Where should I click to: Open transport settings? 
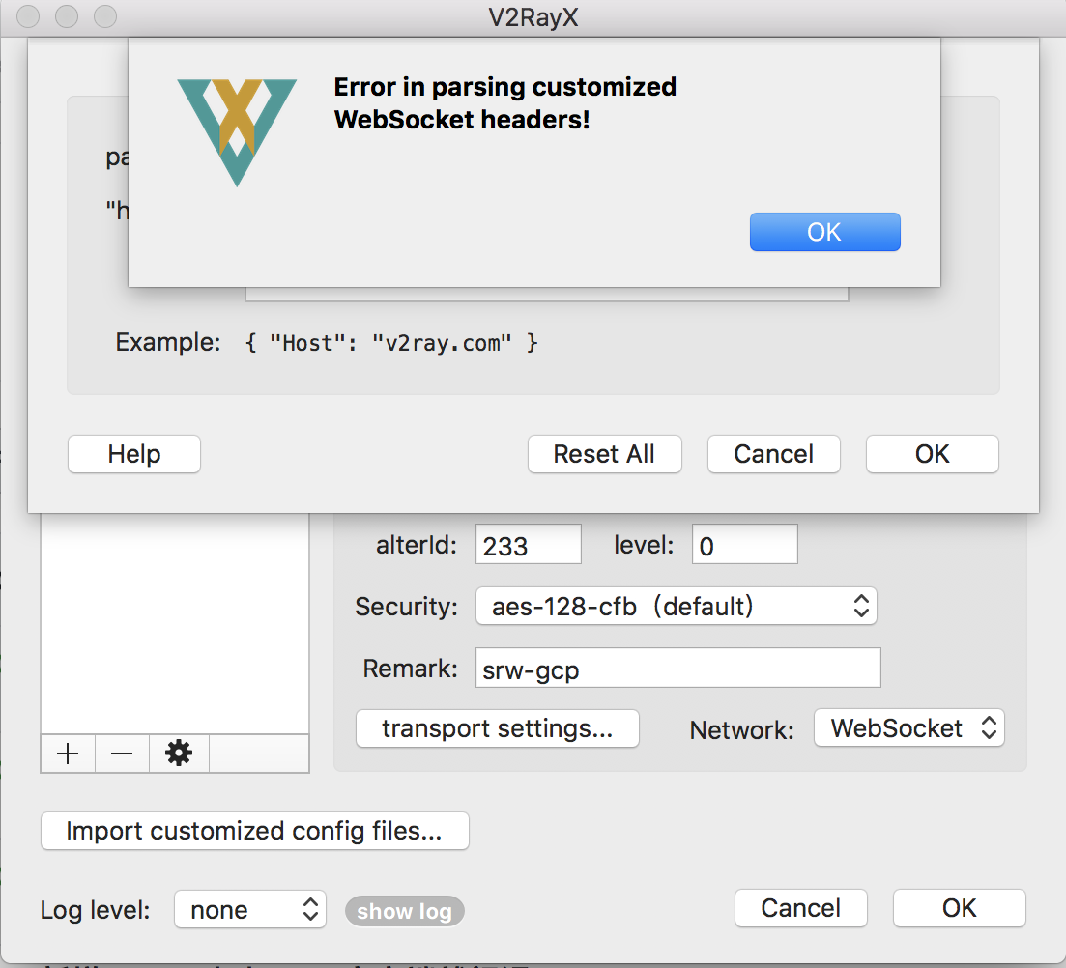pyautogui.click(x=497, y=728)
